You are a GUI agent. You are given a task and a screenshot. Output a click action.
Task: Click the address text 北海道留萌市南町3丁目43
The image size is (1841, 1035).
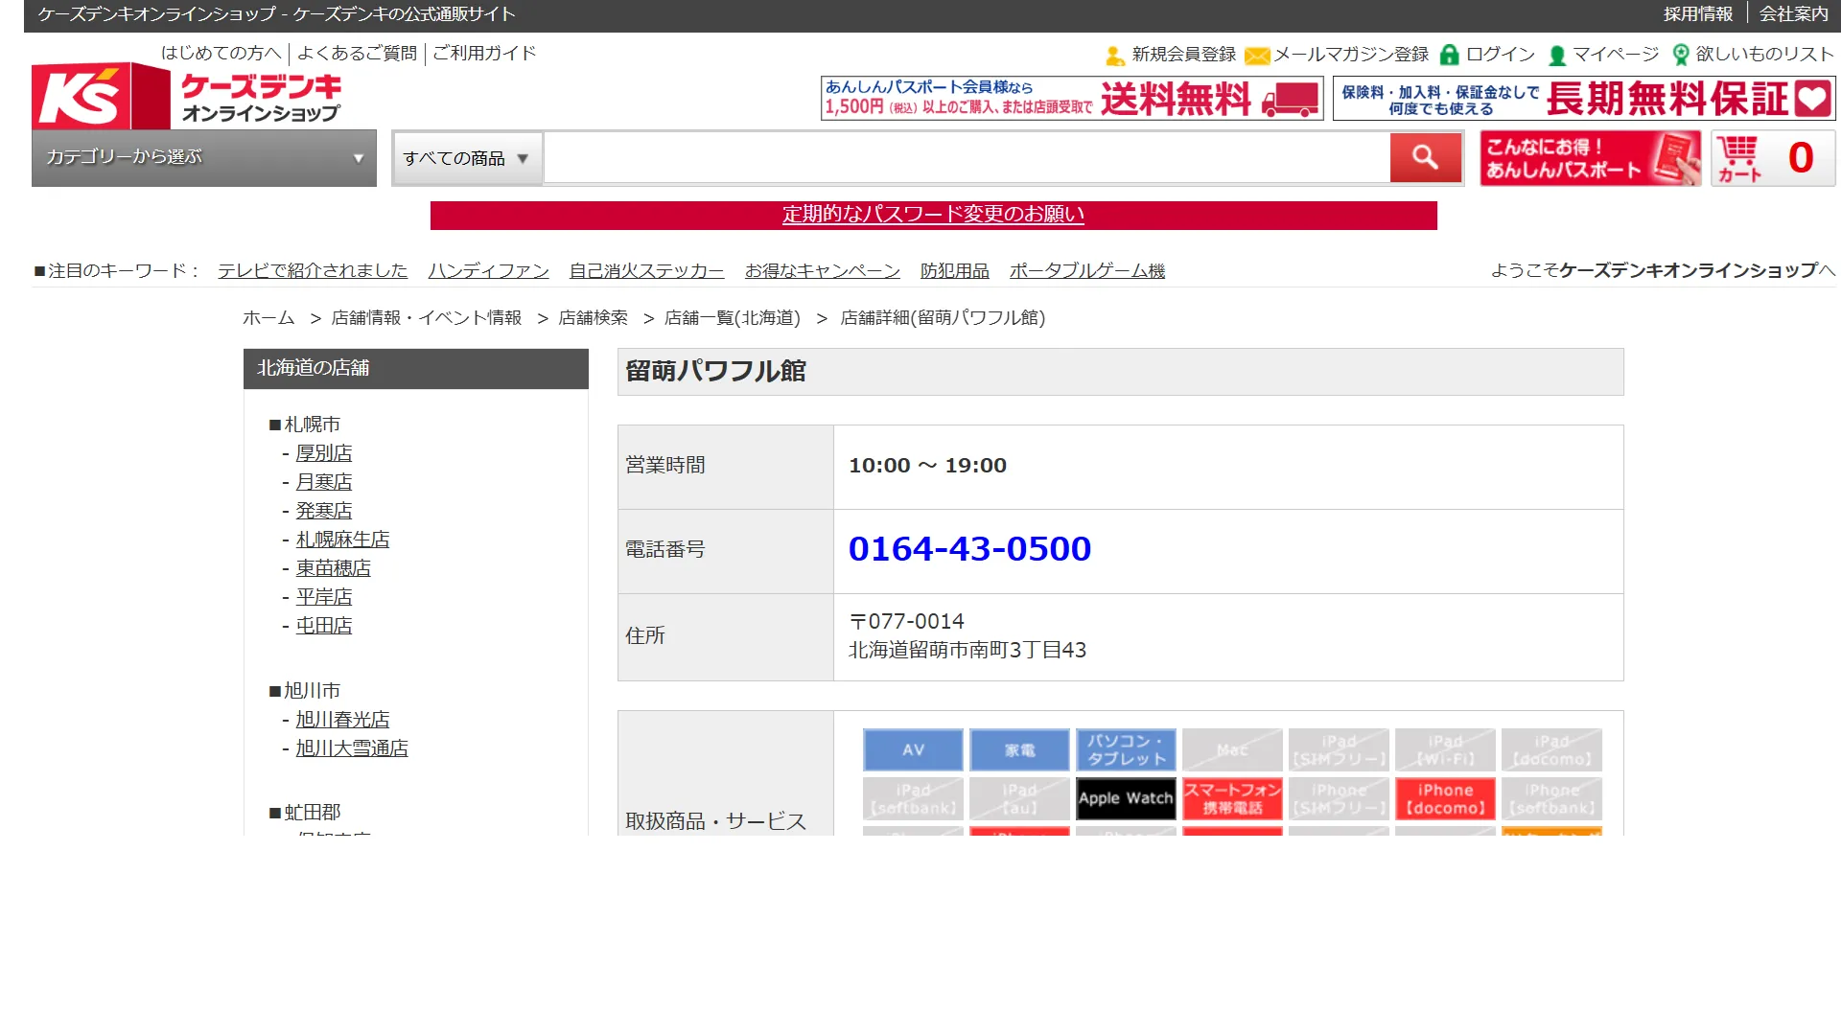tap(967, 651)
